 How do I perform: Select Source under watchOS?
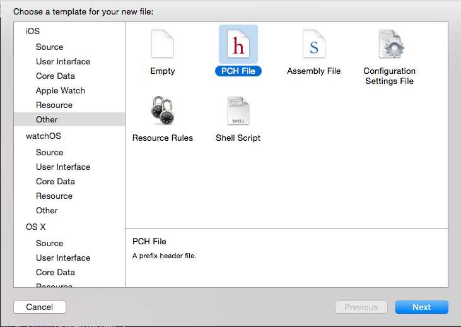pos(50,152)
